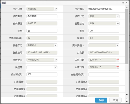
Task: Select the 型号 input field
Action: [x=104, y=31]
